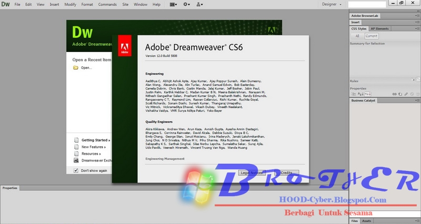421x224 pixels.
Task: Open Designer workspace switcher dropdown
Action: point(332,4)
